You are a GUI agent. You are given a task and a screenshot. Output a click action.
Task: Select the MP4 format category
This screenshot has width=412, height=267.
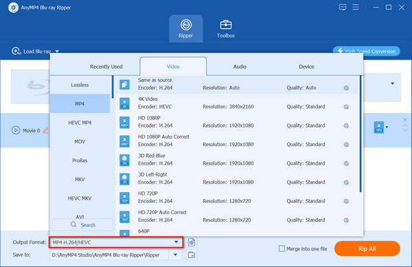tap(80, 104)
